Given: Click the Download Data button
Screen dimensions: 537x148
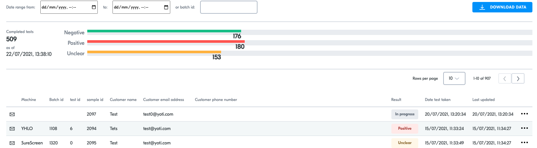Looking at the screenshot, I should [x=502, y=7].
